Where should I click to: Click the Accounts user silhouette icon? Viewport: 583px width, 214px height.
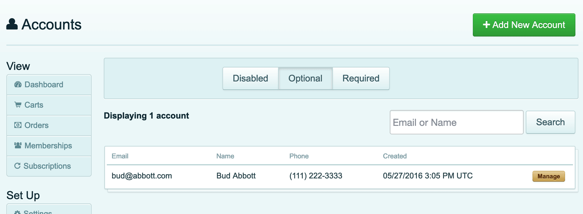click(12, 24)
